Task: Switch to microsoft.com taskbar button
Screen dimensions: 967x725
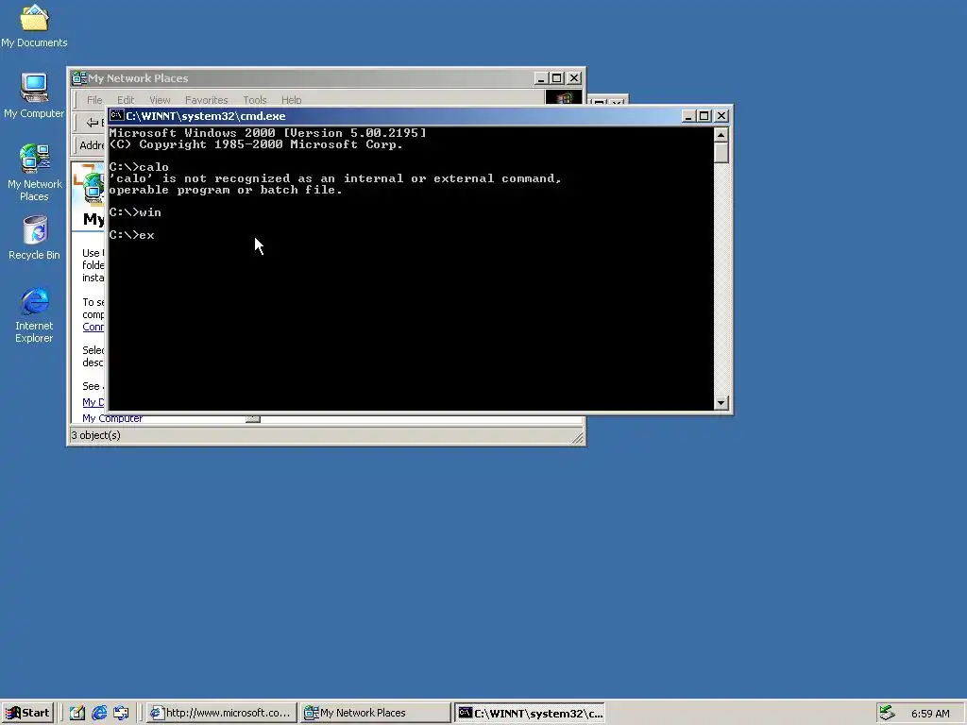Action: point(221,714)
